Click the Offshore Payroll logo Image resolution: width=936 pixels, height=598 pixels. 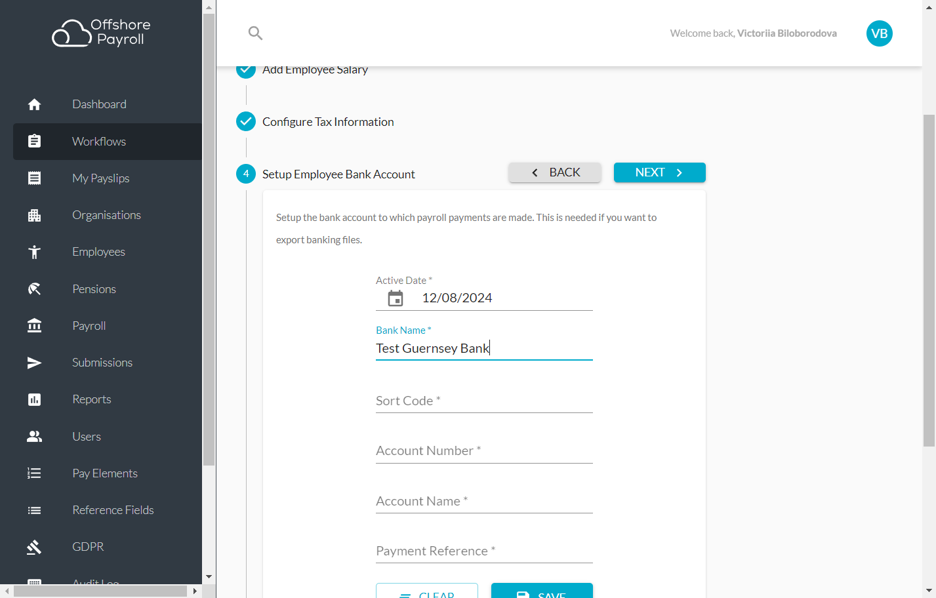tap(102, 32)
